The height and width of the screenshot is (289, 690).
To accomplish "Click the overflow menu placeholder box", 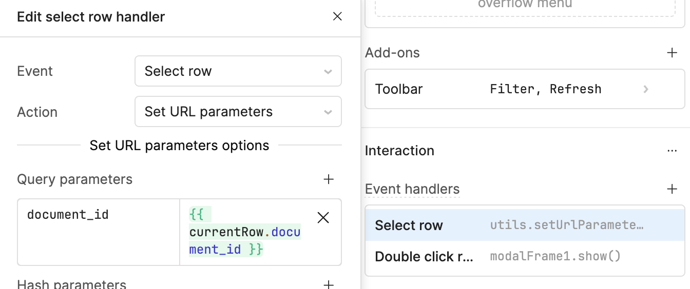I will pyautogui.click(x=525, y=7).
